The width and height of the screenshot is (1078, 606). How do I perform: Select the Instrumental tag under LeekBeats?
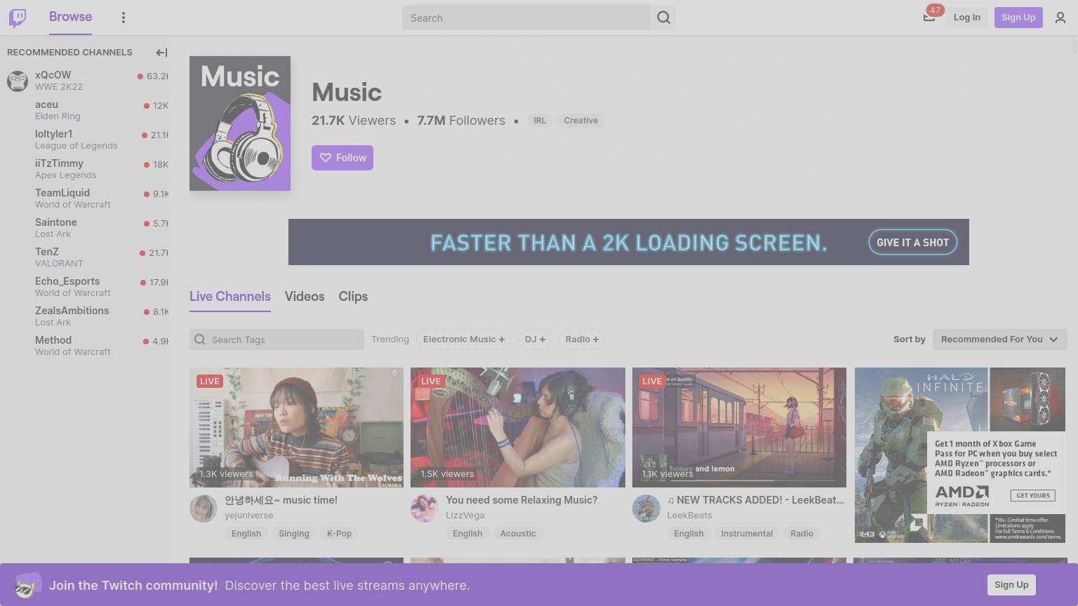pos(747,534)
